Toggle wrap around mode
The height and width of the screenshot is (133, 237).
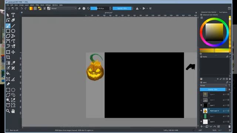[x=150, y=8]
